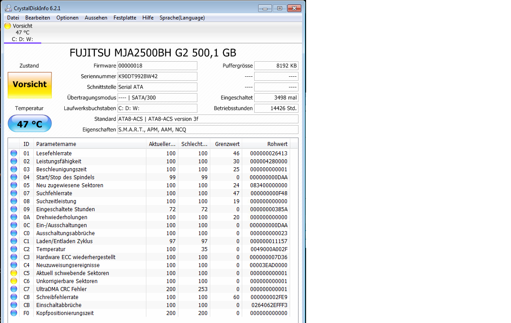The image size is (511, 323).
Task: Click the Aktueller column header
Action: tap(162, 144)
